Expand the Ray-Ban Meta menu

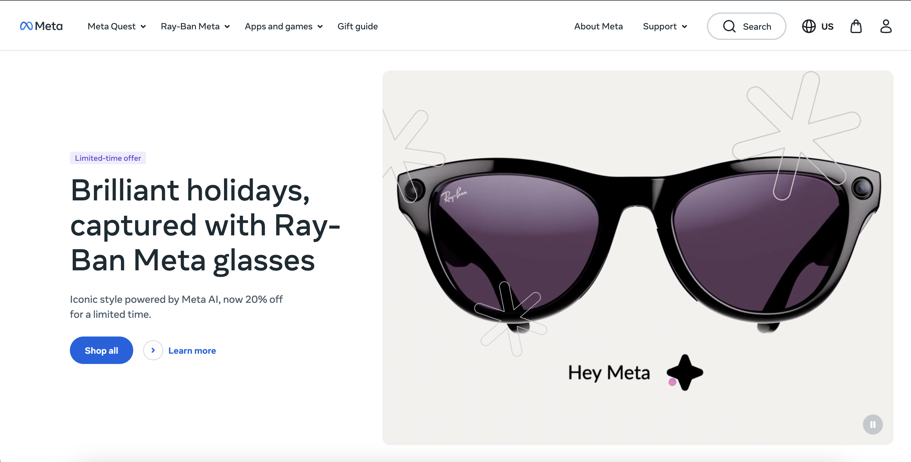click(x=195, y=26)
